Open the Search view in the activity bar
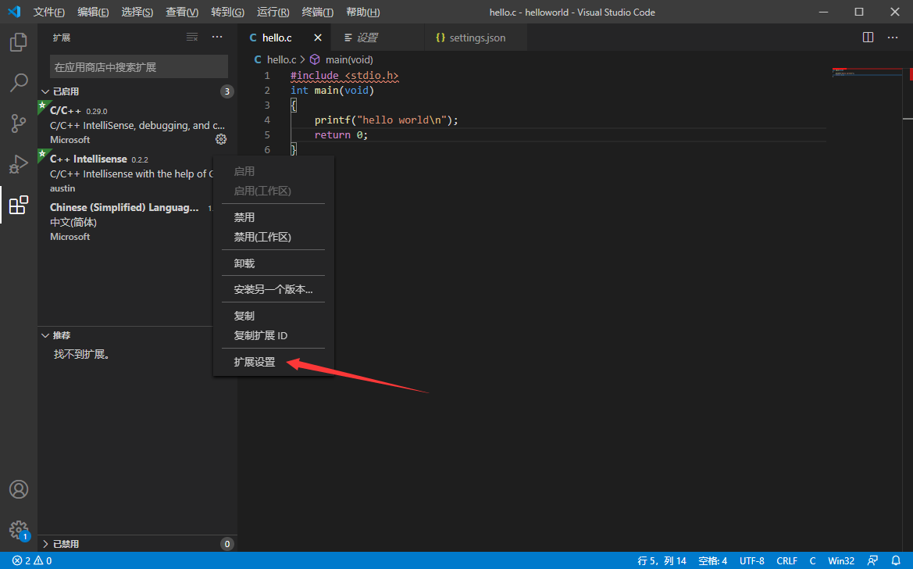This screenshot has width=913, height=569. coord(19,83)
